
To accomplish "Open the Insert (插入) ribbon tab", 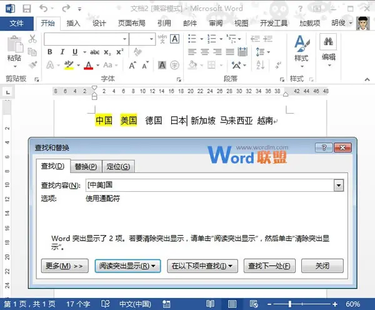I will (74, 24).
